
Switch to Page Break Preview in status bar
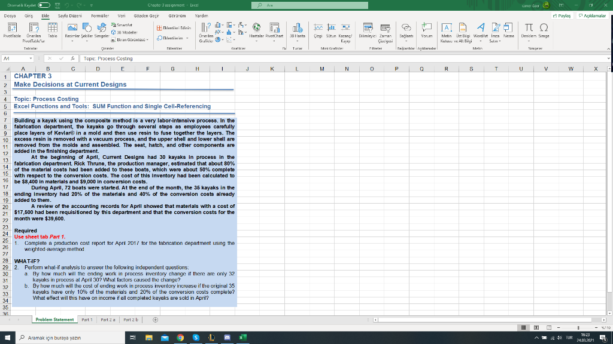coord(549,328)
